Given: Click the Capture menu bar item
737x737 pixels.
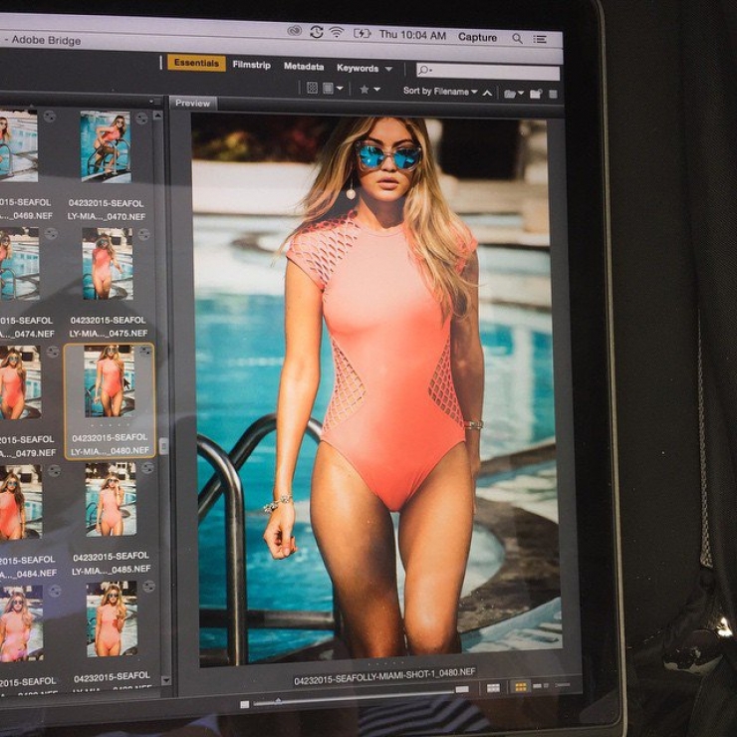Looking at the screenshot, I should (477, 37).
